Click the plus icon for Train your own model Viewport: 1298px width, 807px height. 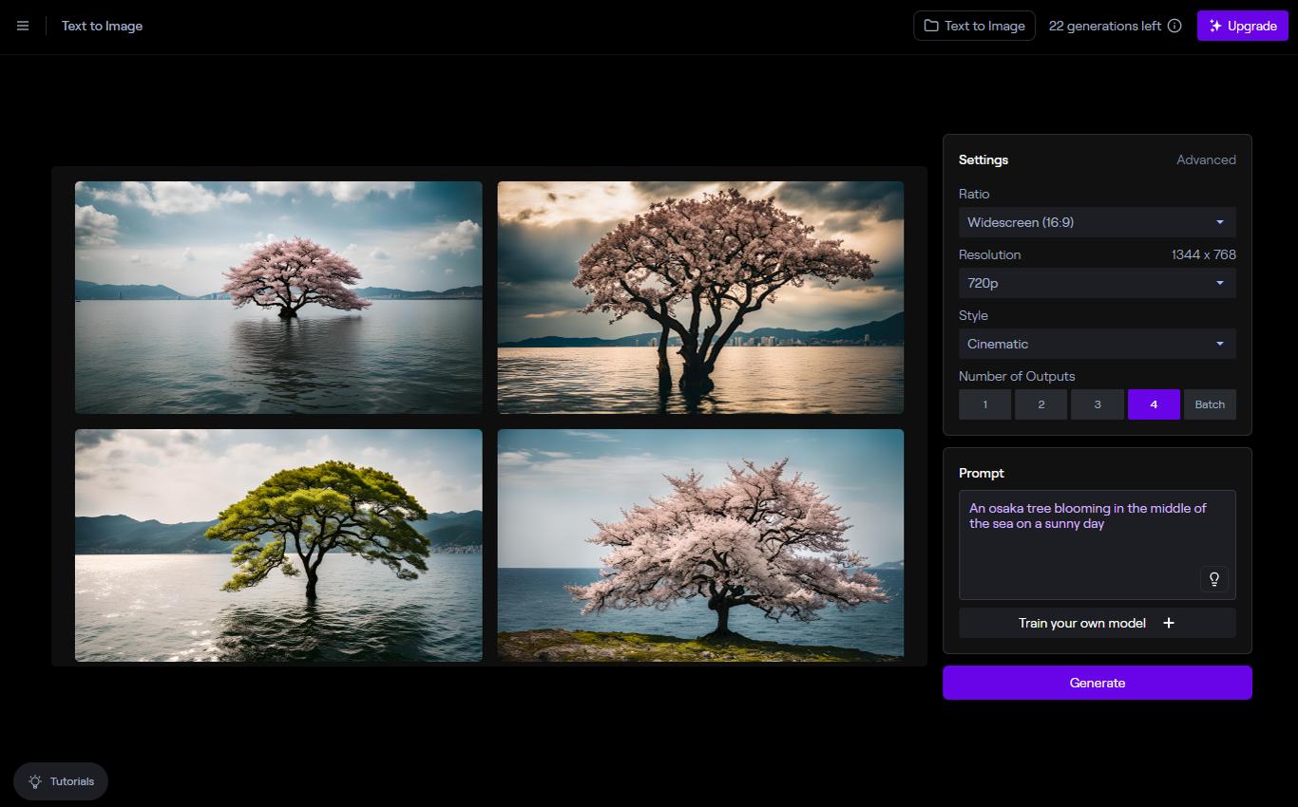tap(1169, 623)
